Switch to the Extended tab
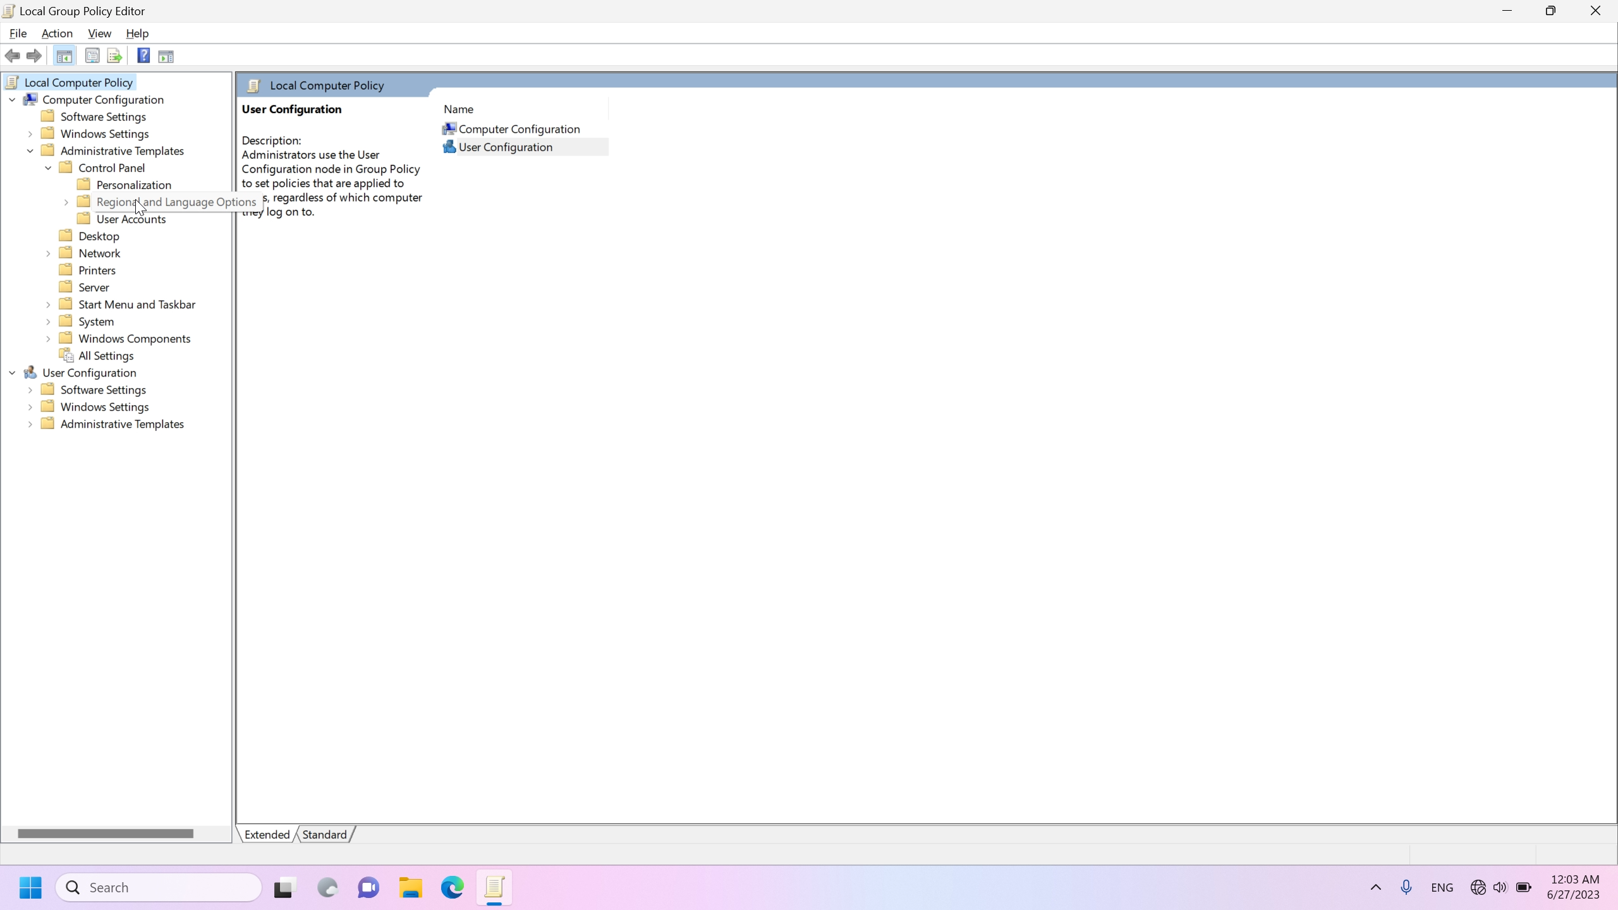The height and width of the screenshot is (910, 1618). (267, 834)
